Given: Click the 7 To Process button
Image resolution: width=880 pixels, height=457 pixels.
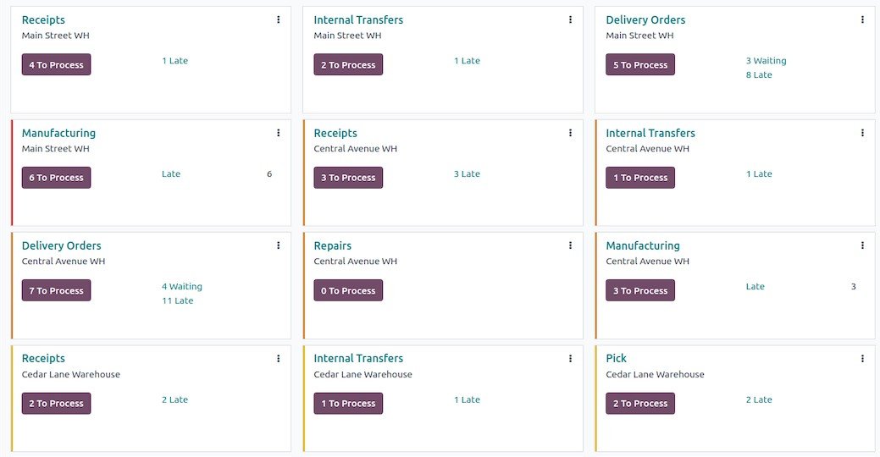Looking at the screenshot, I should tap(56, 291).
